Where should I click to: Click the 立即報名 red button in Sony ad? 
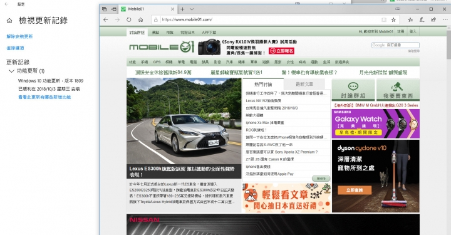pos(282,51)
